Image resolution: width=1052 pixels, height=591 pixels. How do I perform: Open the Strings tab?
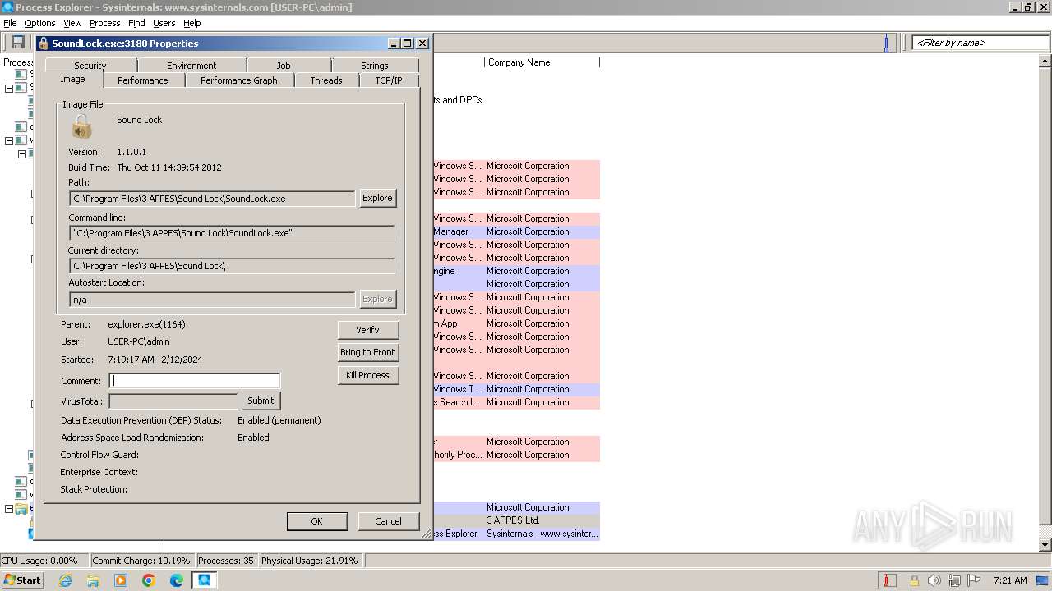pyautogui.click(x=375, y=66)
